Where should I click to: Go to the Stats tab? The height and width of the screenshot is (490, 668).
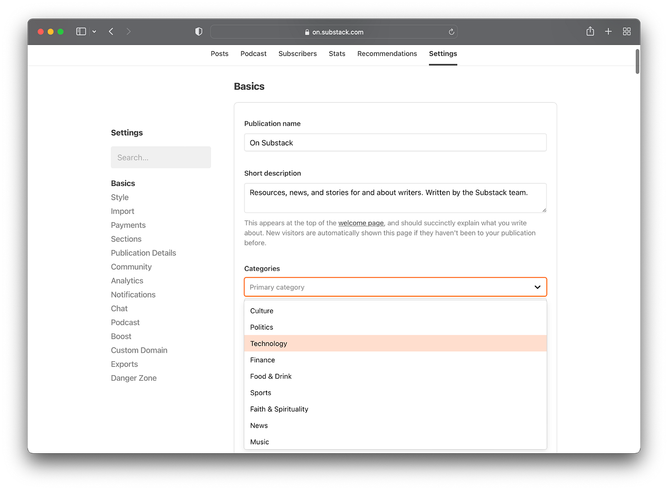click(337, 54)
